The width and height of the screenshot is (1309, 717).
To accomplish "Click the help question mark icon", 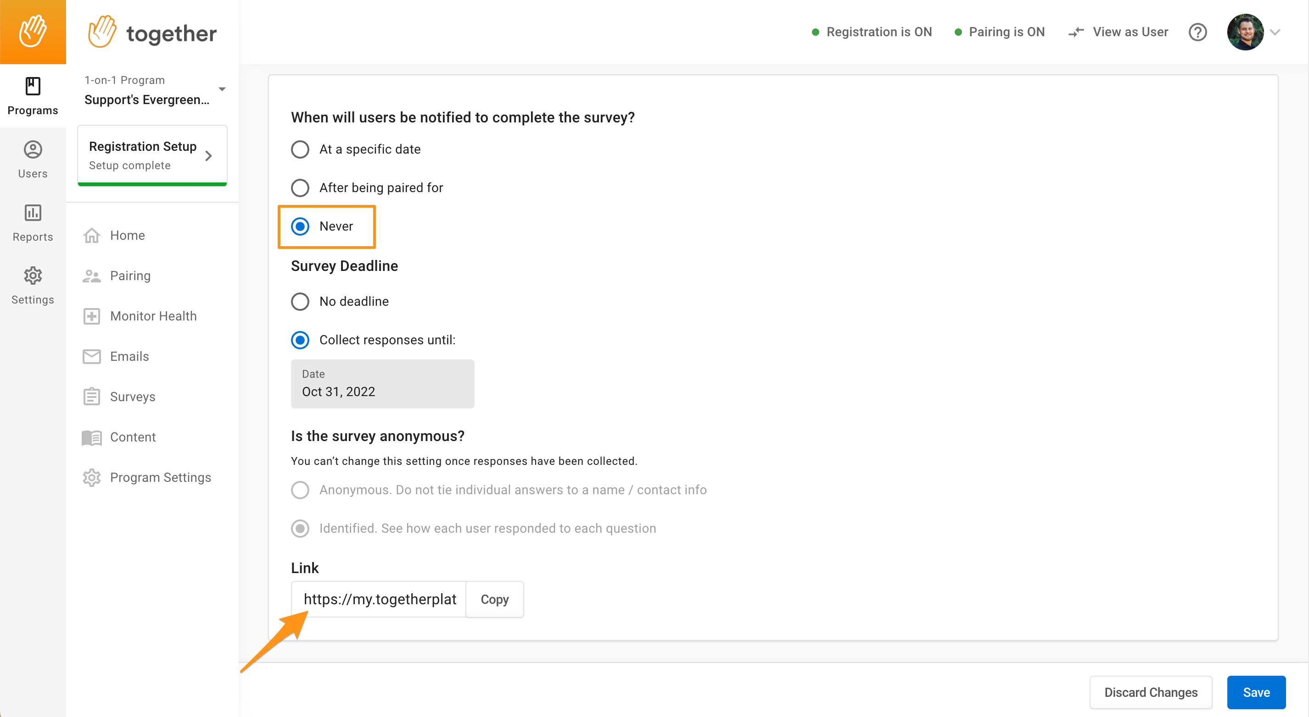I will (x=1197, y=32).
